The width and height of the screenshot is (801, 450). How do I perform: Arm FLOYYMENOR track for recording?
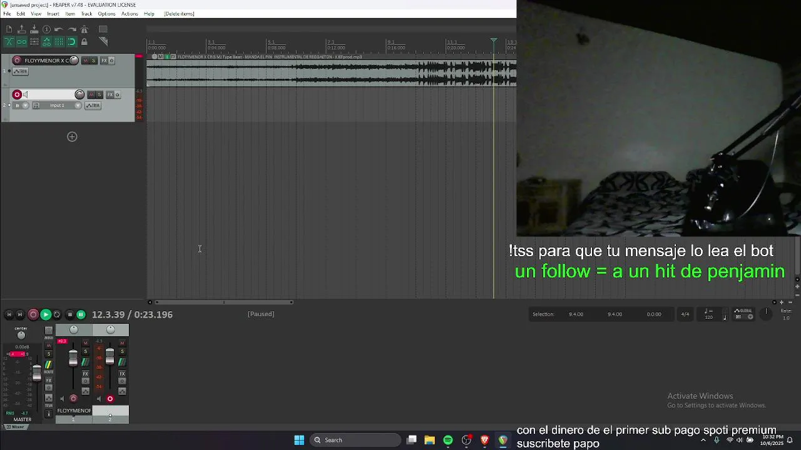(x=17, y=61)
